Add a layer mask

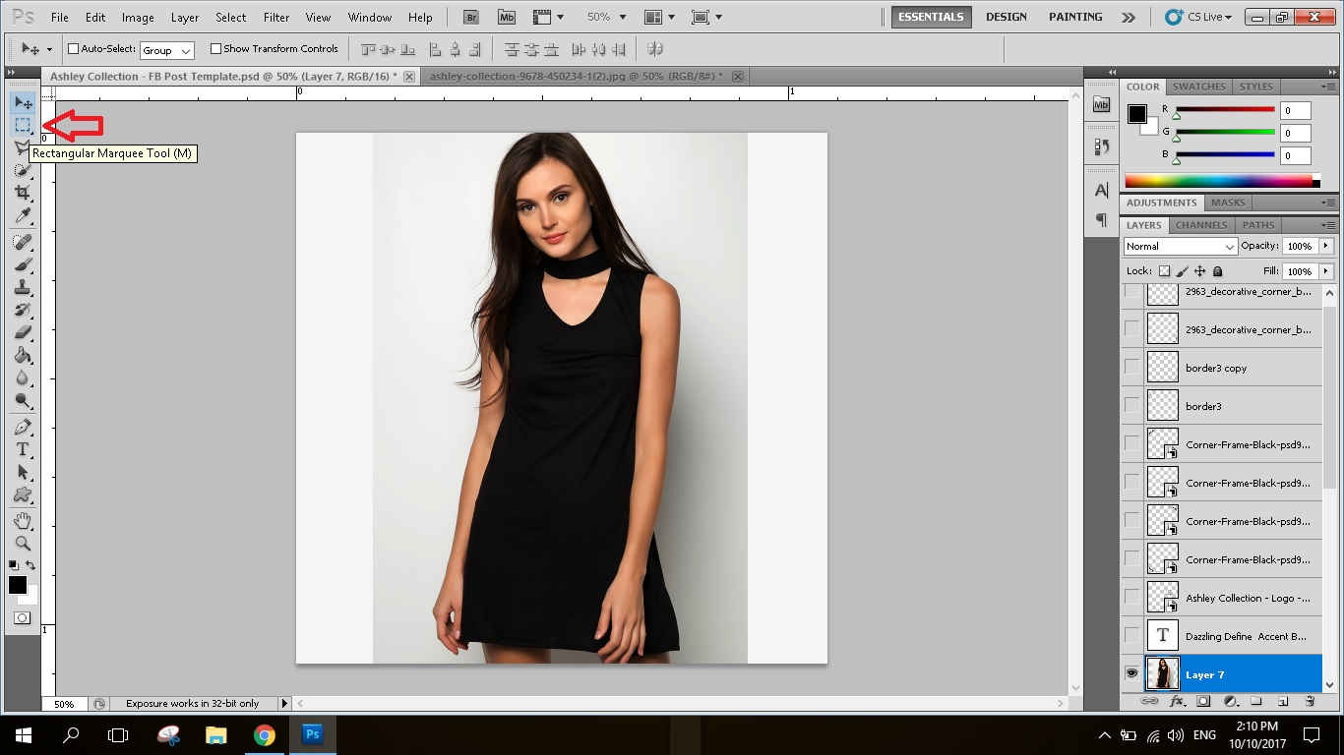(x=1203, y=701)
